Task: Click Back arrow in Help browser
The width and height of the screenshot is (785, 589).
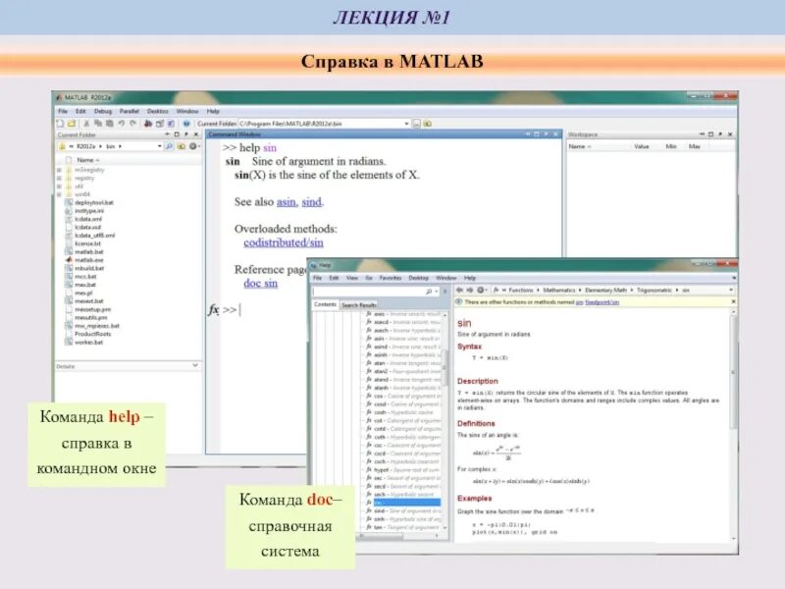Action: coord(459,290)
